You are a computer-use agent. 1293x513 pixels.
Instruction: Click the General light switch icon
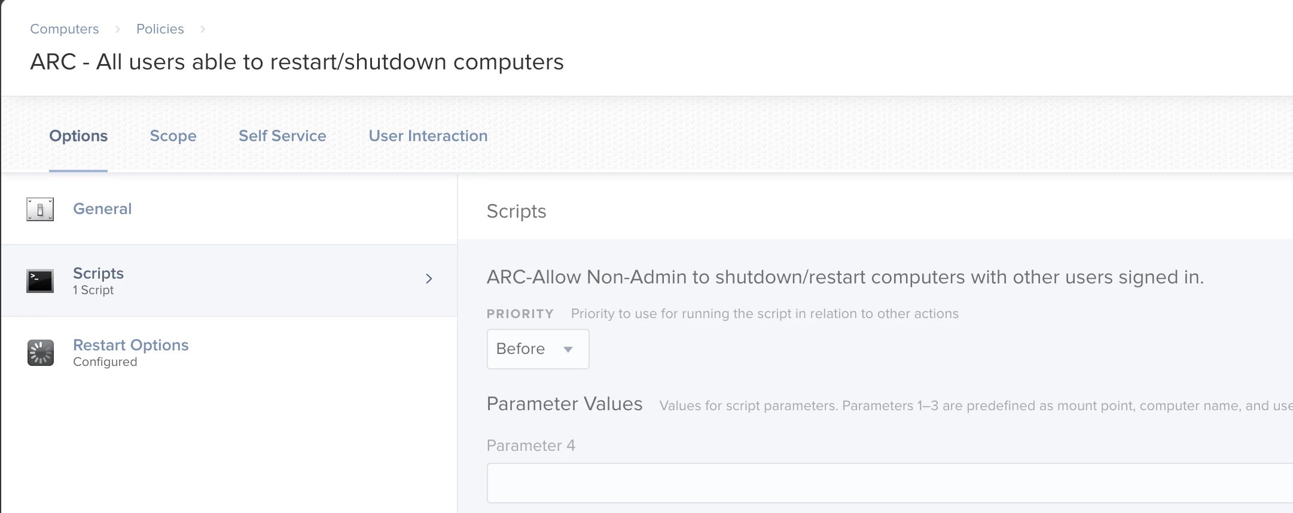(40, 209)
